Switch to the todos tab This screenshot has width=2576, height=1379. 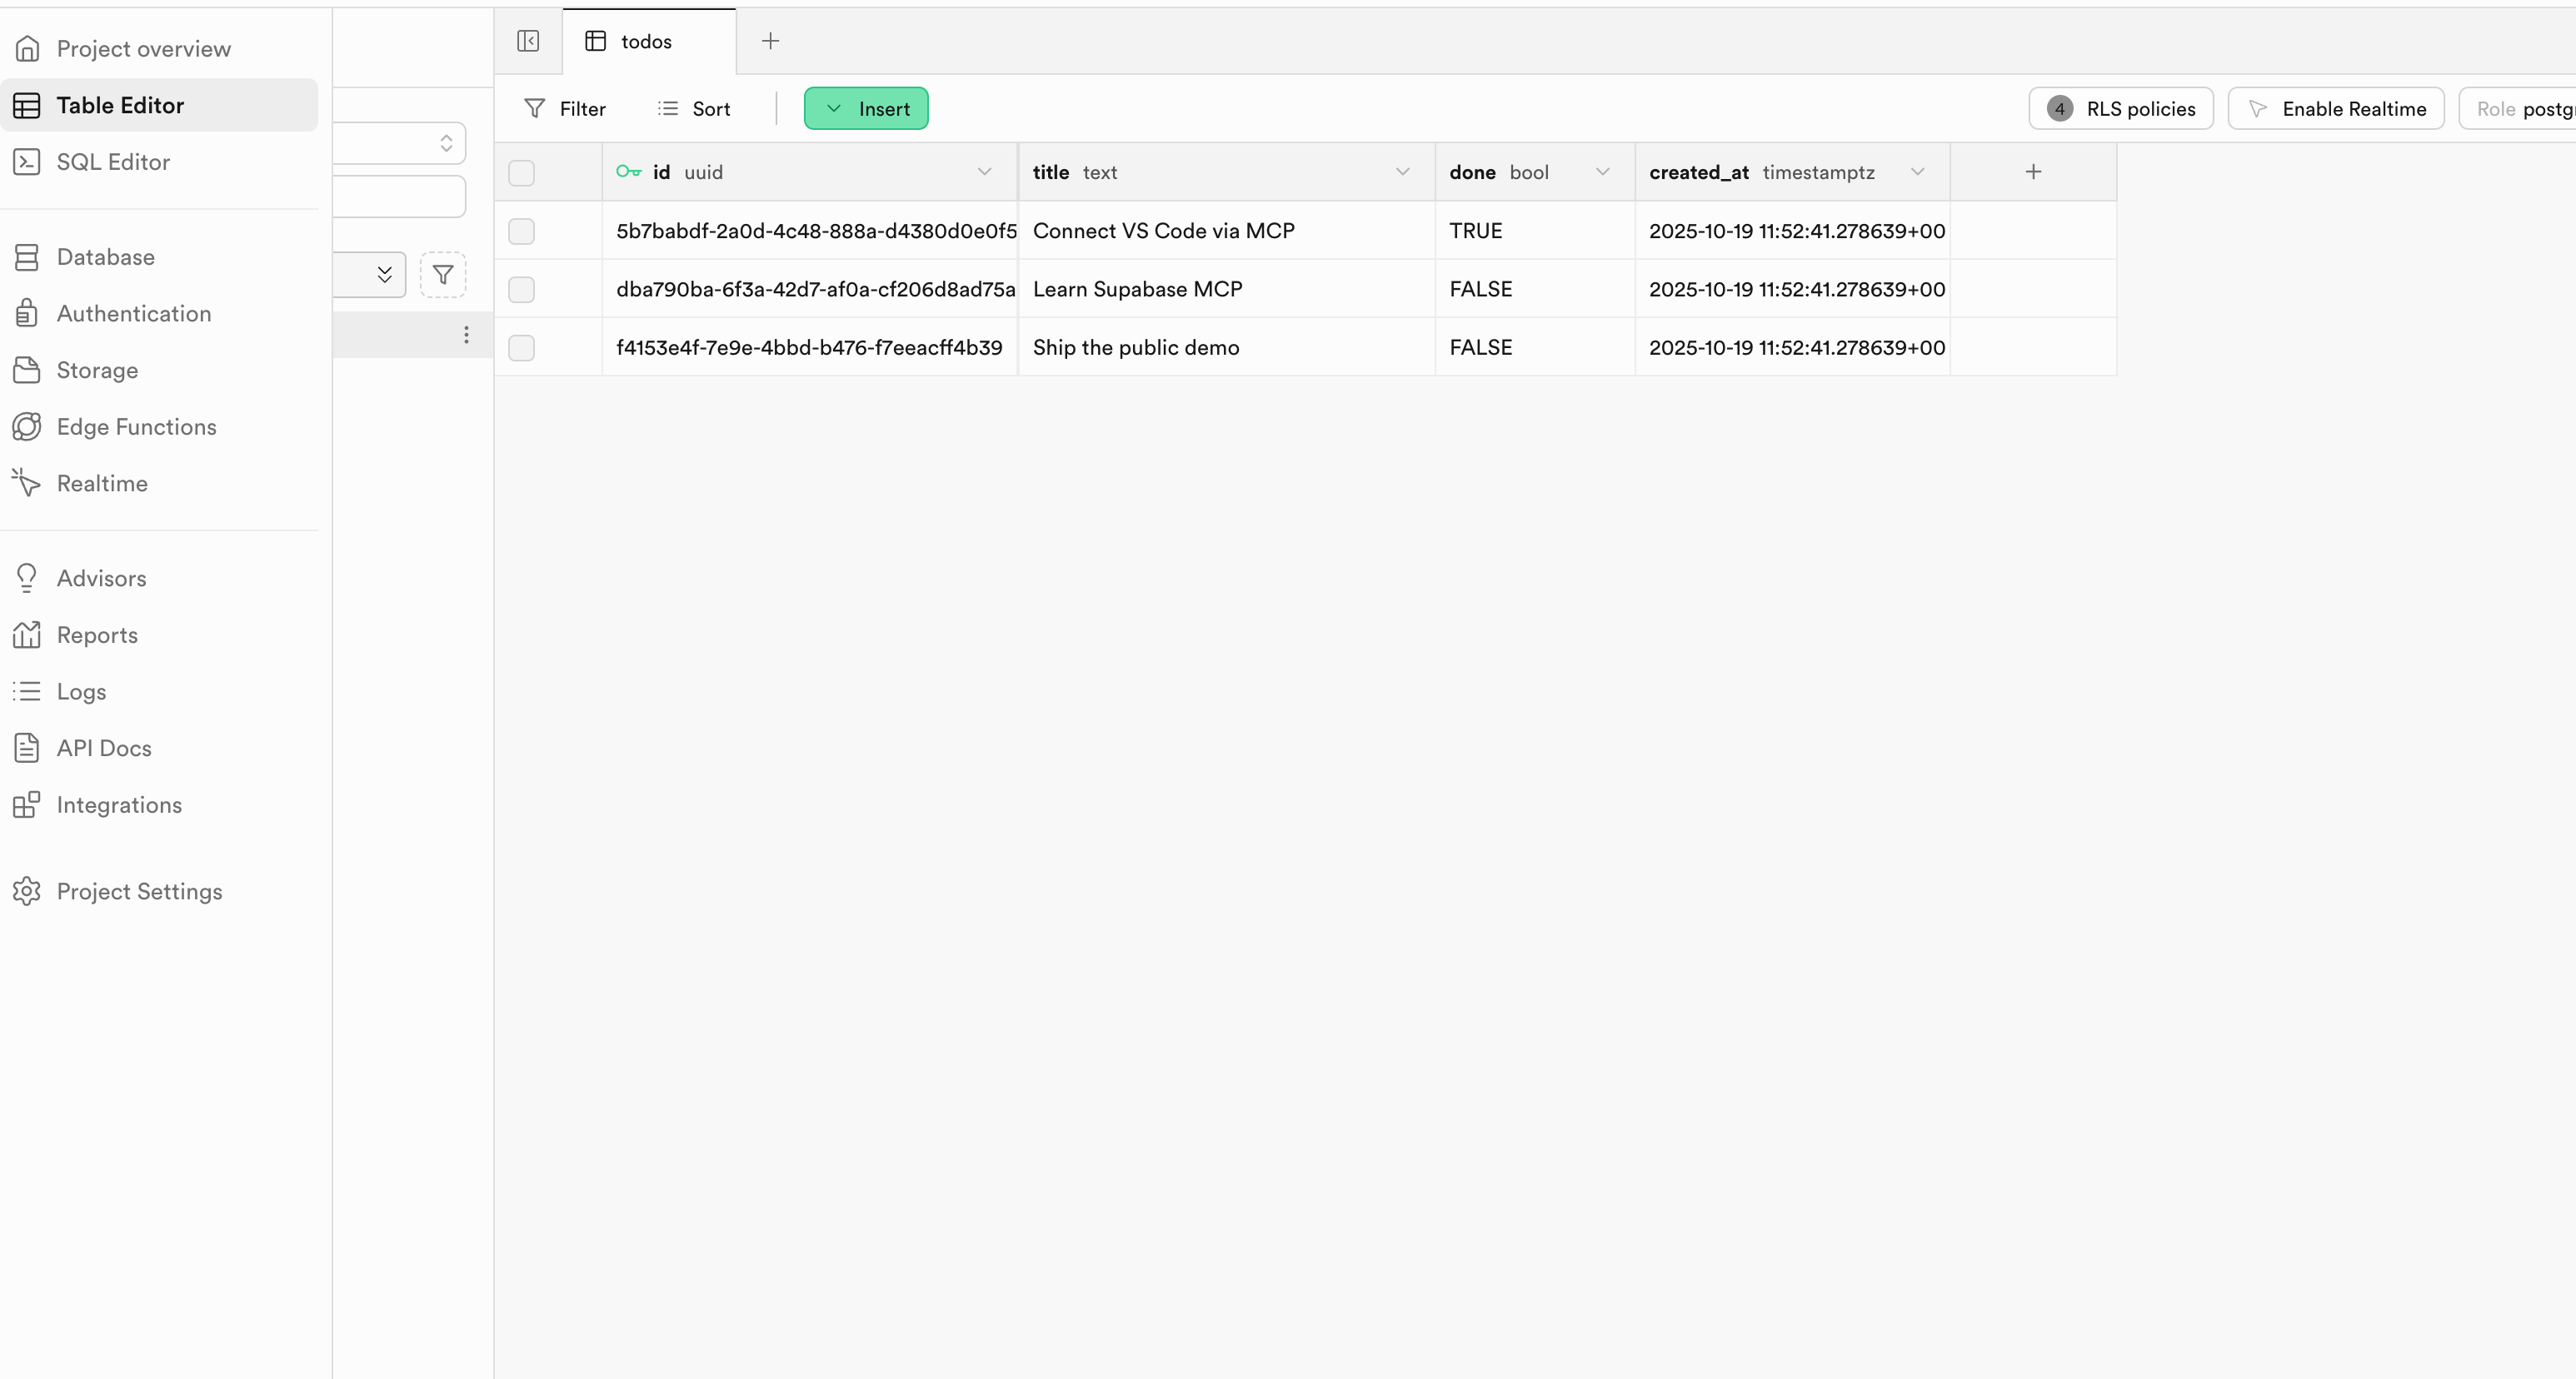pyautogui.click(x=646, y=41)
